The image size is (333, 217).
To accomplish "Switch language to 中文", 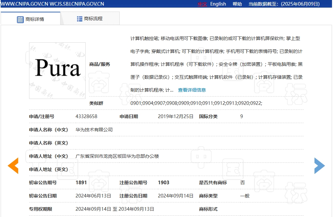I will tap(202, 4).
